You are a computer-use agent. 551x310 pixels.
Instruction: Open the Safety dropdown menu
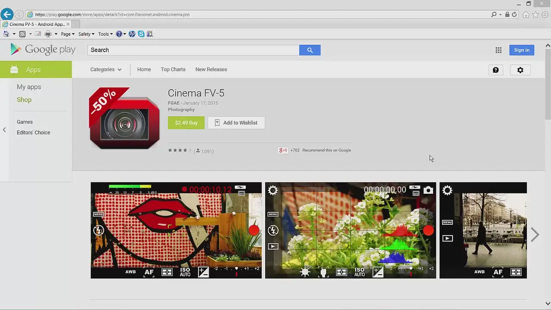[x=86, y=34]
